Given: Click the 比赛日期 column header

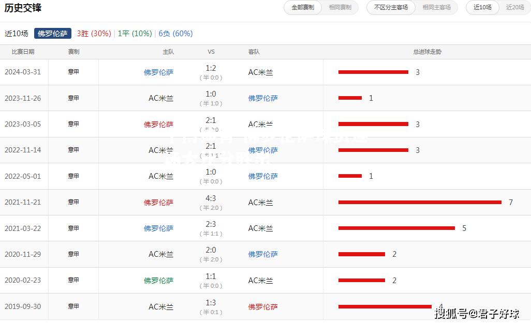Looking at the screenshot, I should [23, 52].
